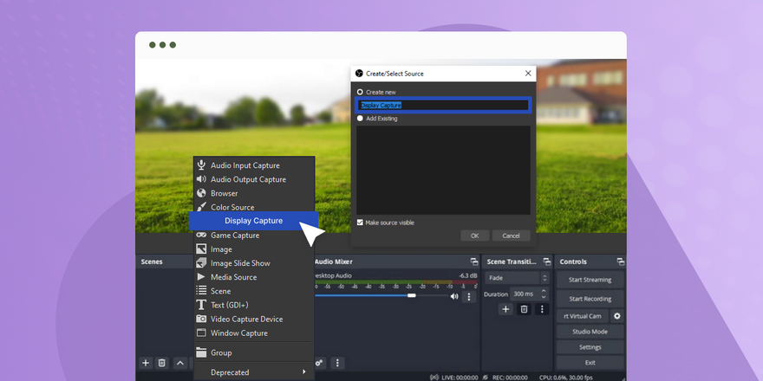Open Settings from Controls
The height and width of the screenshot is (381, 763).
[590, 347]
